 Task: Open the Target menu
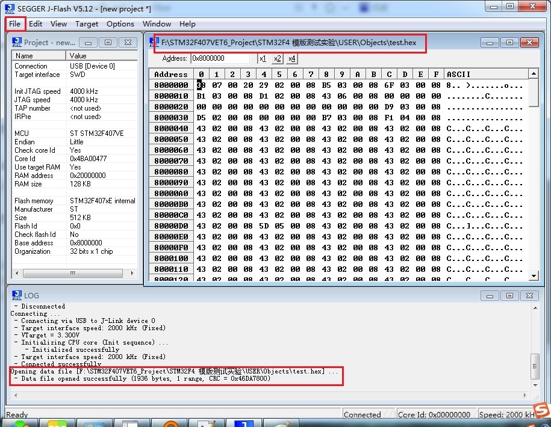[x=87, y=24]
